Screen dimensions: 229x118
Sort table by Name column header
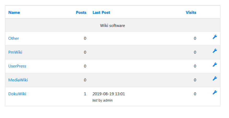click(14, 13)
